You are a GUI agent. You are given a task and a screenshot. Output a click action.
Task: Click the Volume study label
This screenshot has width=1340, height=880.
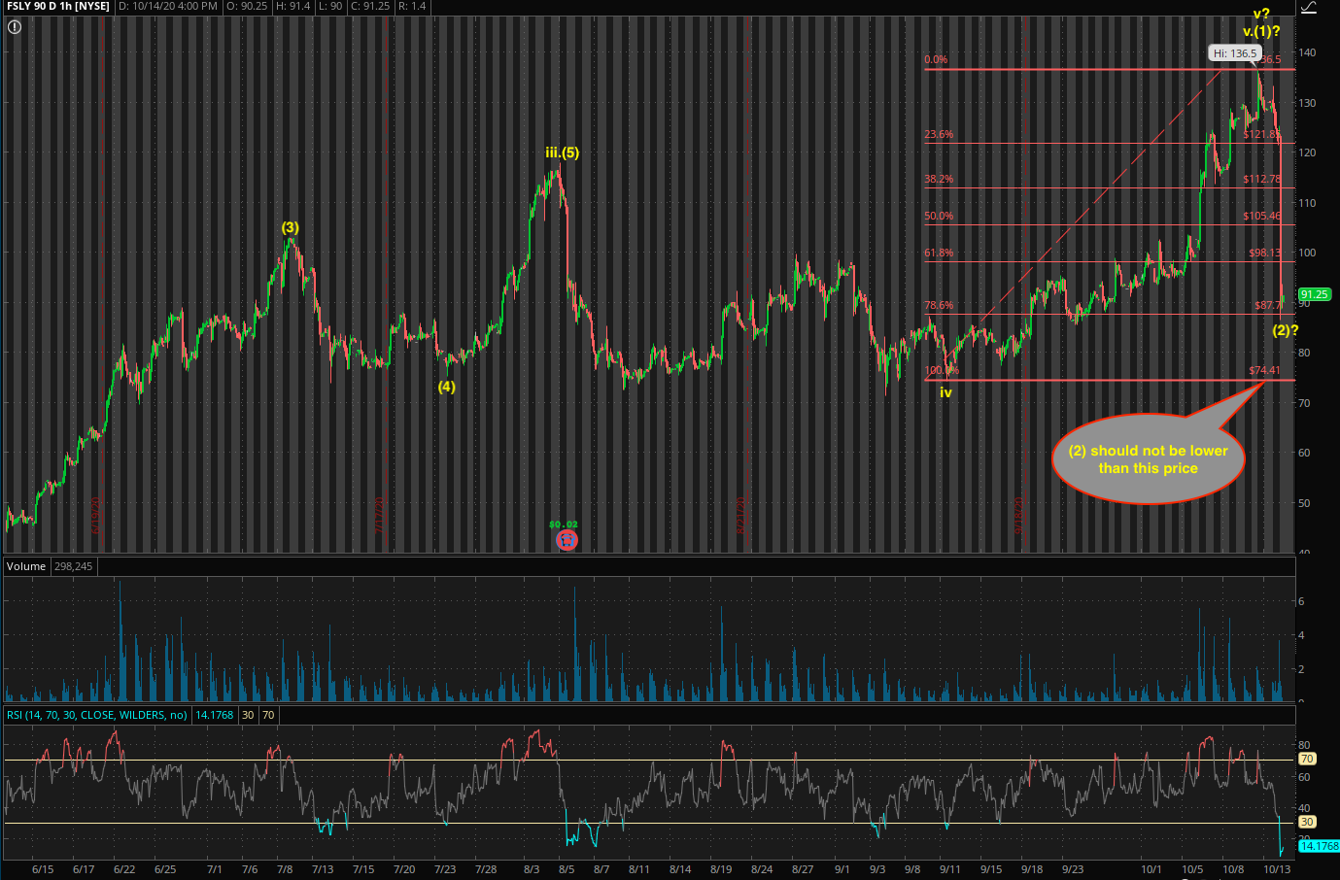(26, 566)
